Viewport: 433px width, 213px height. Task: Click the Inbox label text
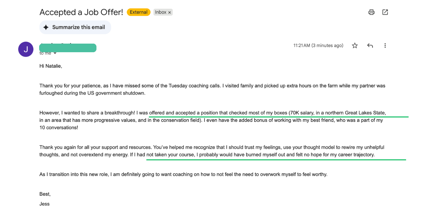pos(161,12)
